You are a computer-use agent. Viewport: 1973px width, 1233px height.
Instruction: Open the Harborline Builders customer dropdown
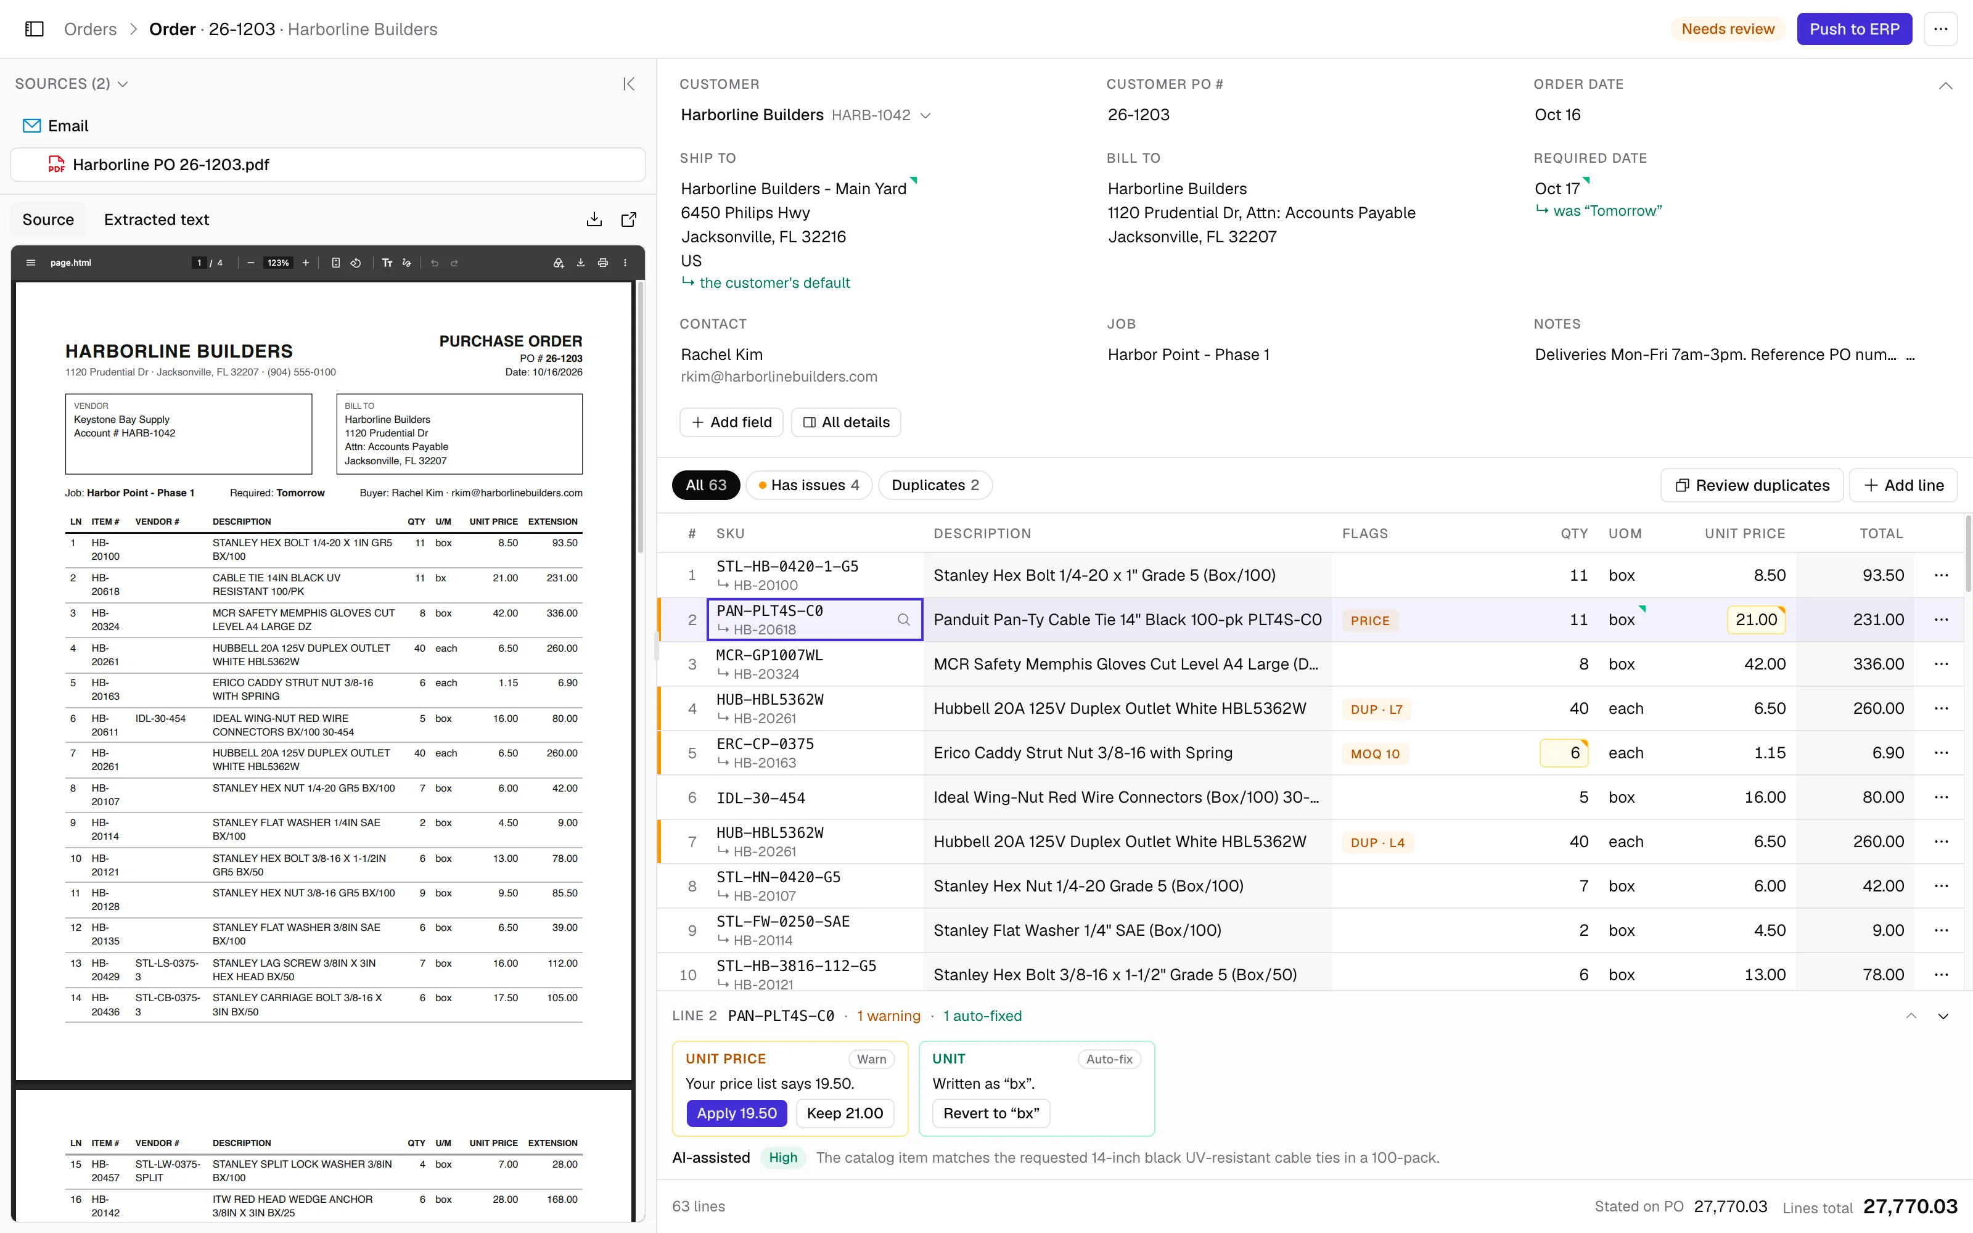[925, 116]
